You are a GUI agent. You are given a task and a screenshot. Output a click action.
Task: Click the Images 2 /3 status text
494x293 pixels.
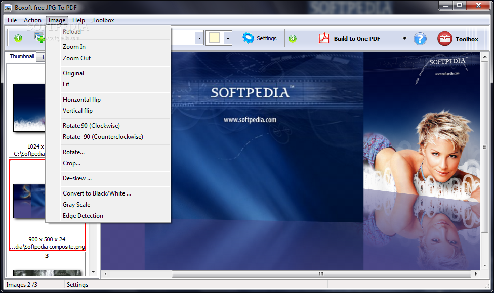point(22,285)
